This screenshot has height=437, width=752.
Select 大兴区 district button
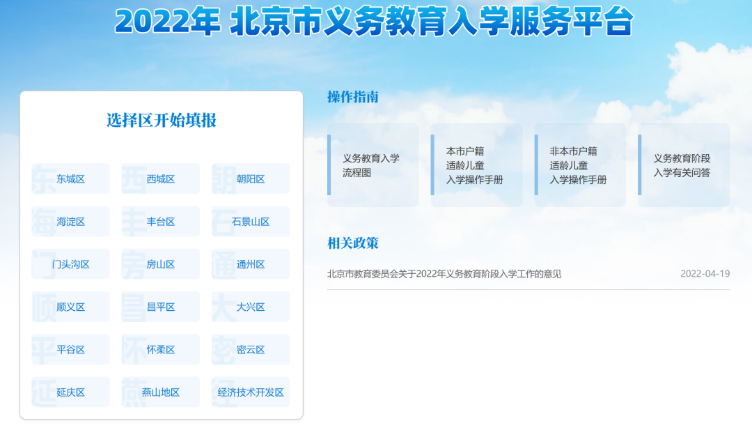251,307
